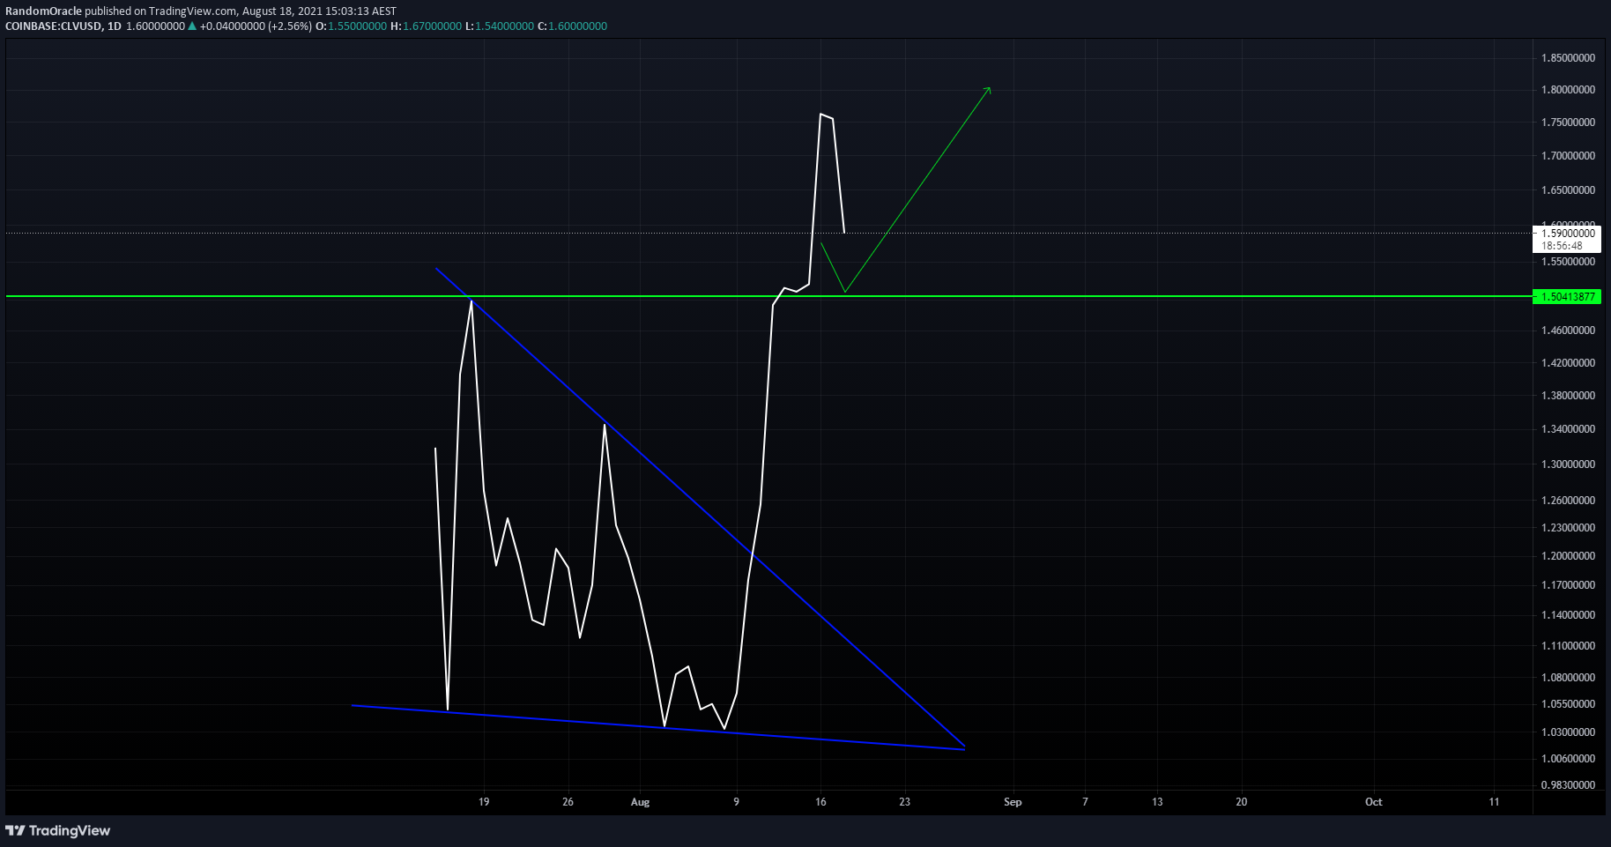Click the Aug label on the date axis
The image size is (1611, 847).
coord(640,802)
